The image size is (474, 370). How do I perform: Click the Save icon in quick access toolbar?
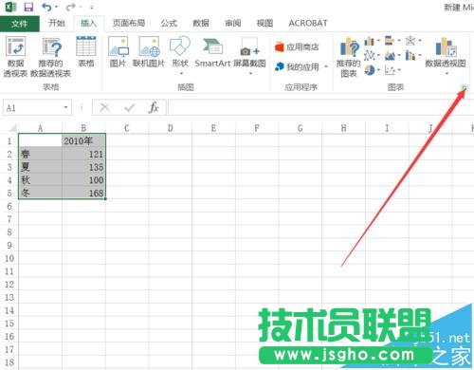click(28, 7)
